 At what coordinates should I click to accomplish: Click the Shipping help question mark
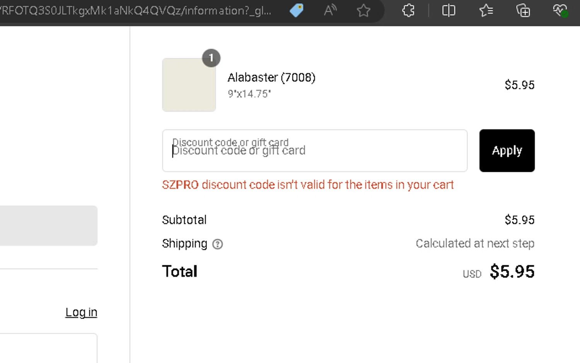(x=218, y=244)
